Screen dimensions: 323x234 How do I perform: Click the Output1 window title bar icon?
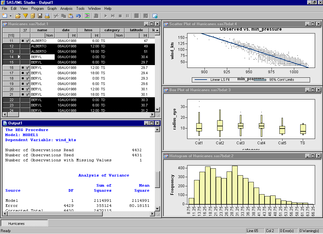click(5, 123)
